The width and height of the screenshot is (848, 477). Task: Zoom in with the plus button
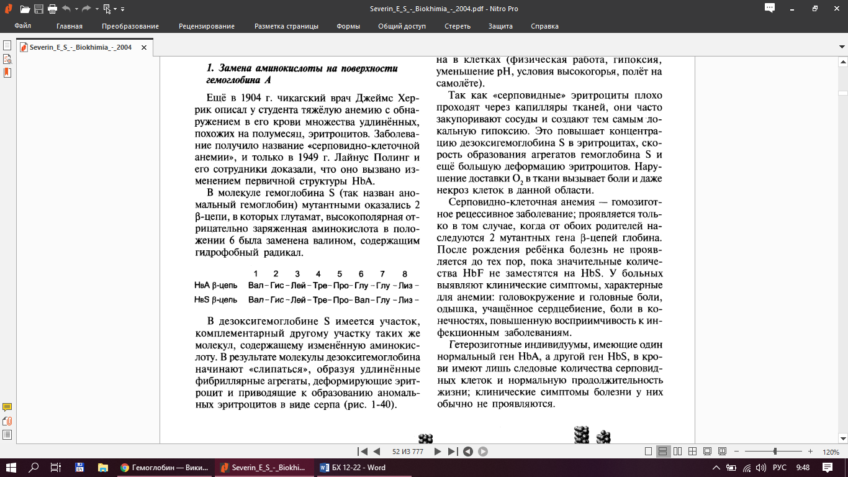pyautogui.click(x=810, y=452)
